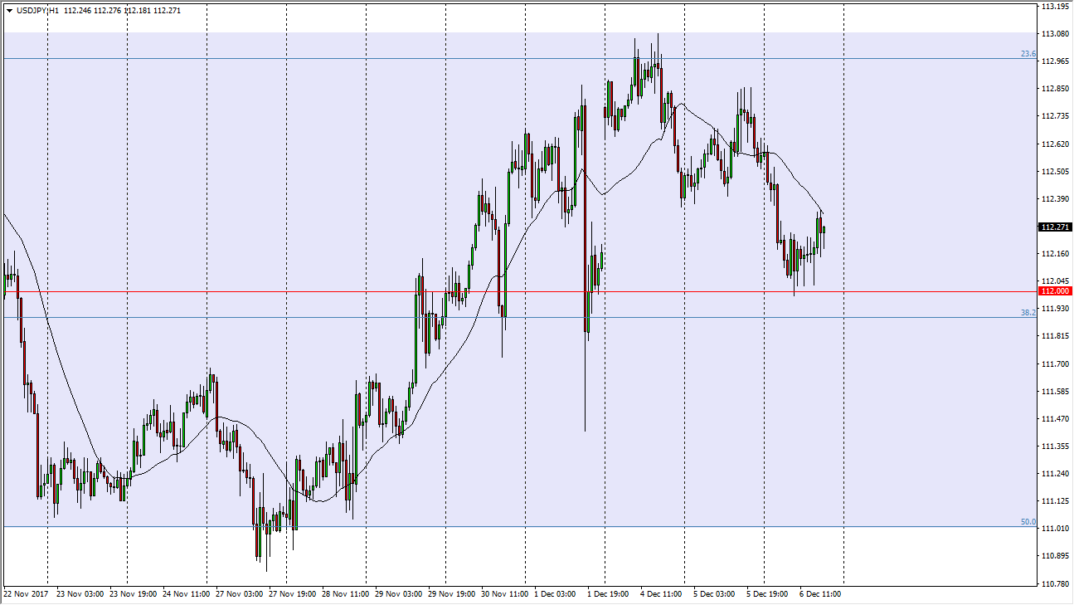Click the 112.620 price axis label
This screenshot has width=1074, height=605.
[x=1055, y=144]
